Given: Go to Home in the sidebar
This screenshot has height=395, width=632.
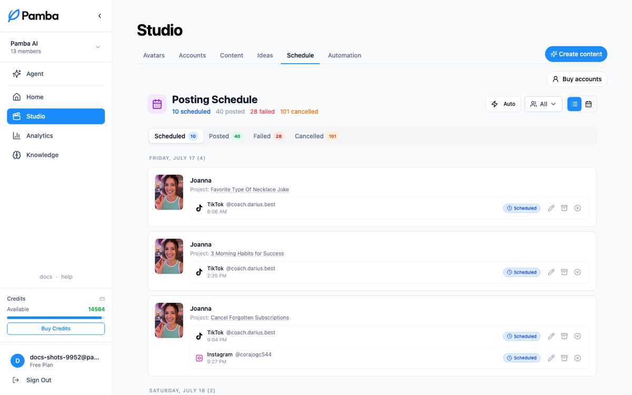Looking at the screenshot, I should click(56, 97).
